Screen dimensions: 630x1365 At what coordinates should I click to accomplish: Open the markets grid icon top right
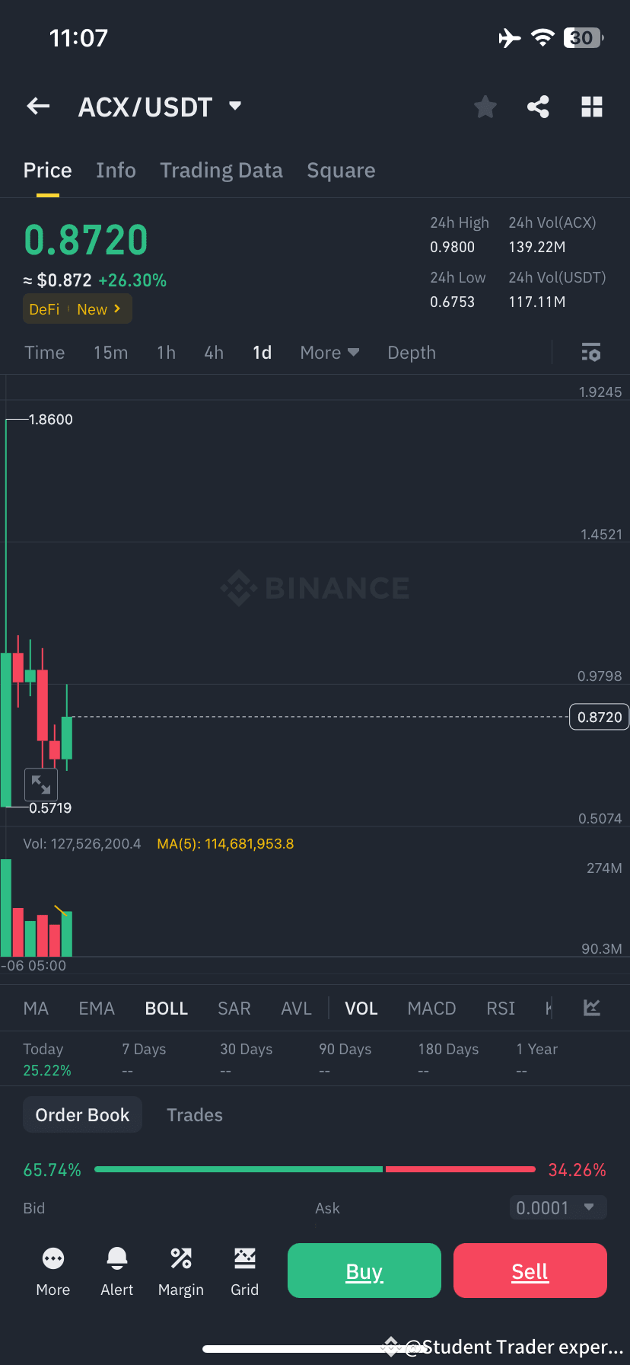592,107
